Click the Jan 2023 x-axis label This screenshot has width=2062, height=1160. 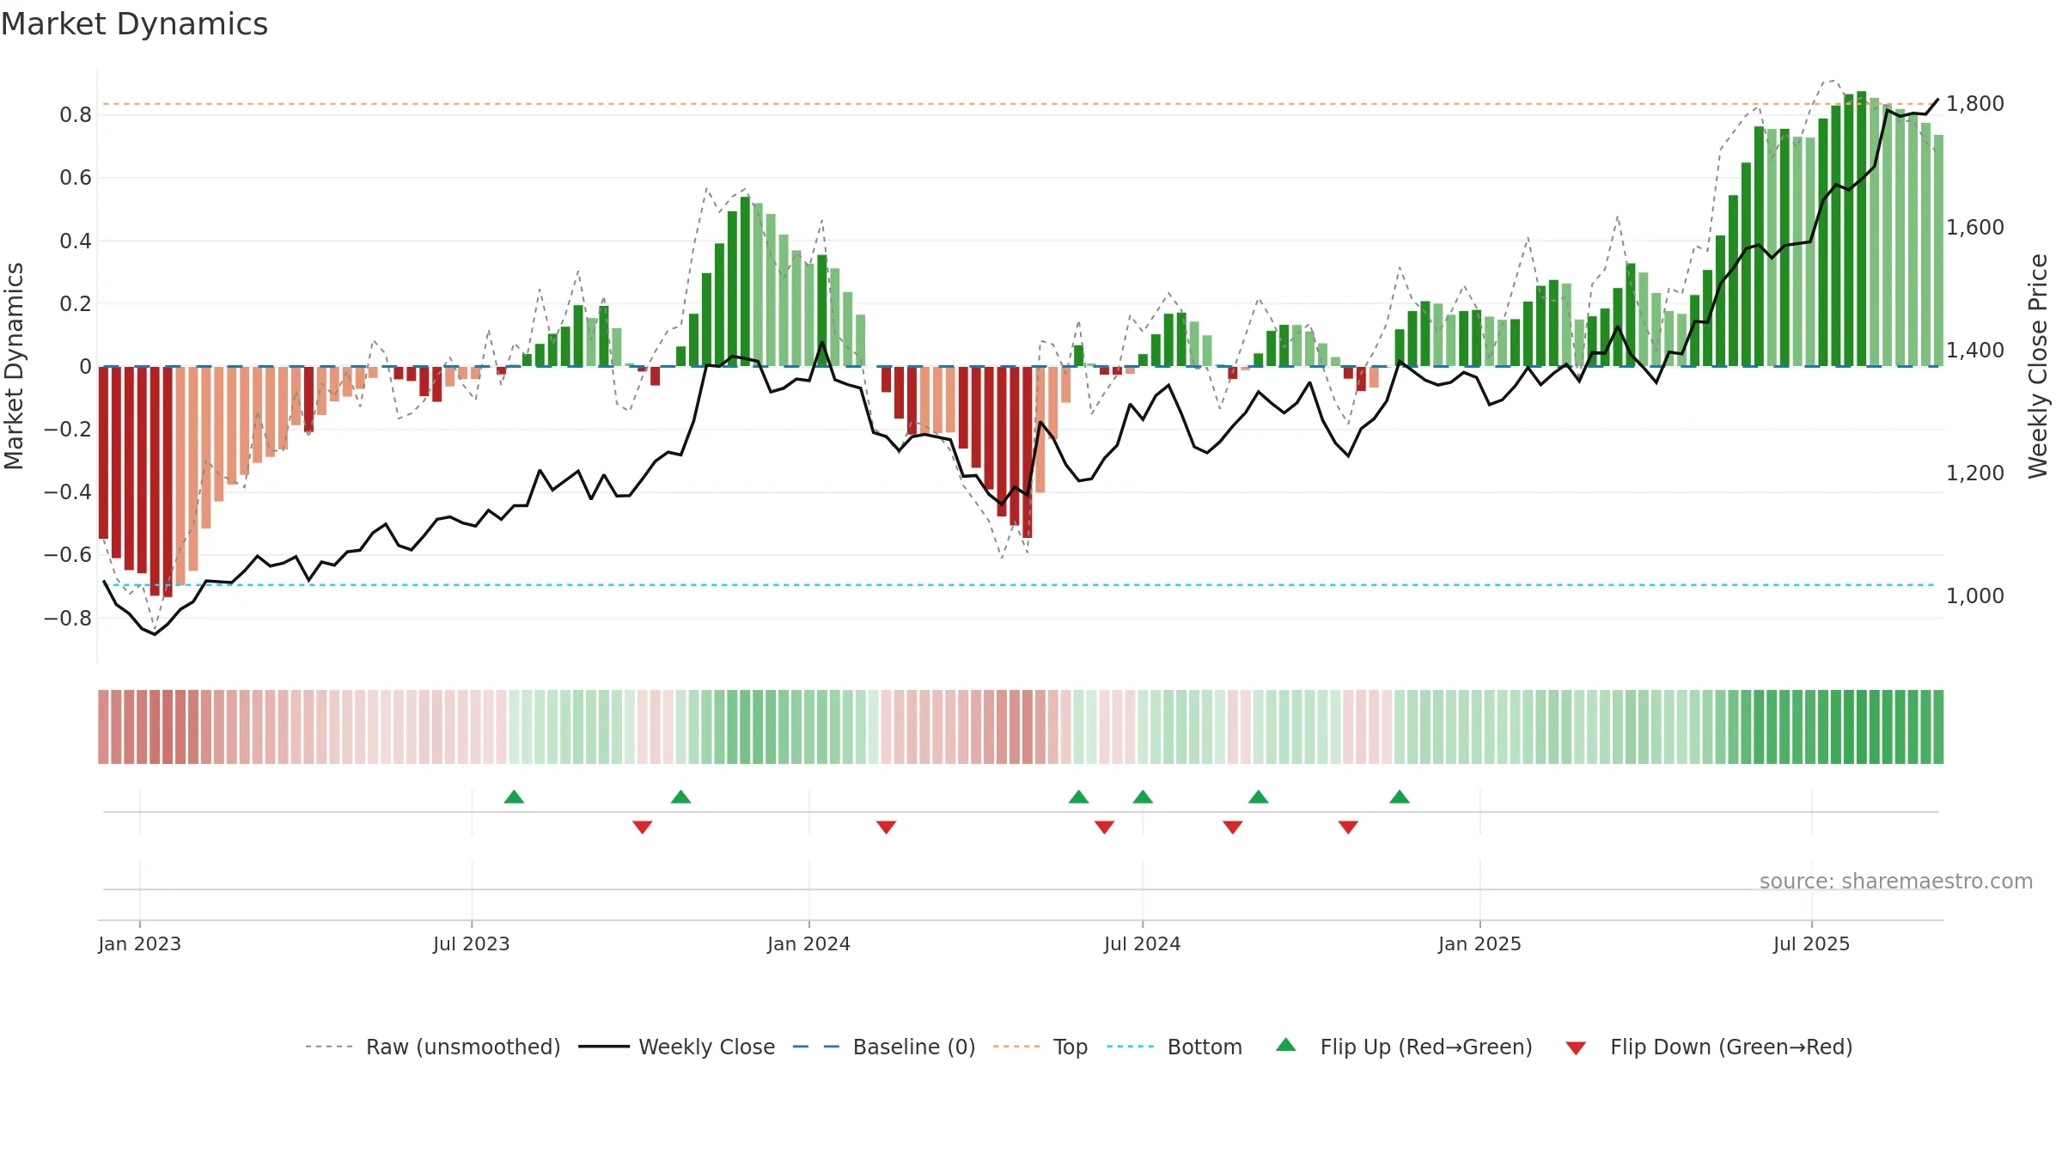(x=139, y=943)
